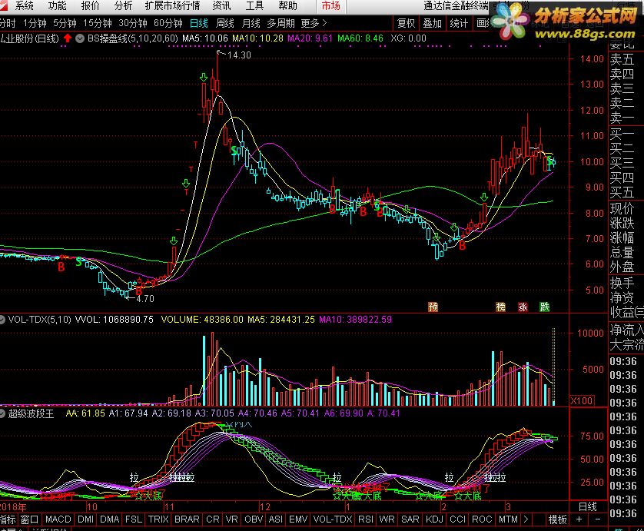The width and height of the screenshot is (644, 531).
Task: Select the CCI indicator tab
Action: point(457,519)
